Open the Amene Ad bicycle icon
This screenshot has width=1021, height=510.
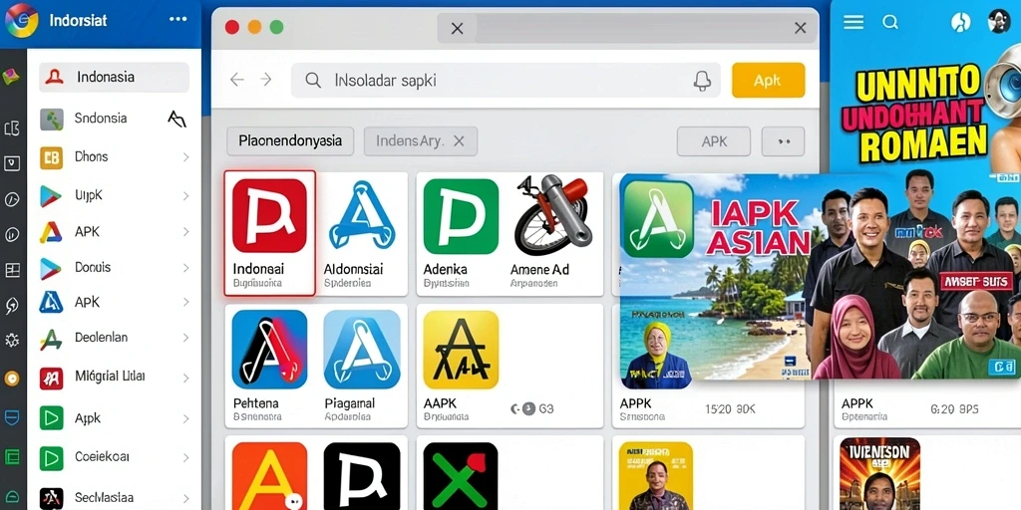(x=552, y=215)
